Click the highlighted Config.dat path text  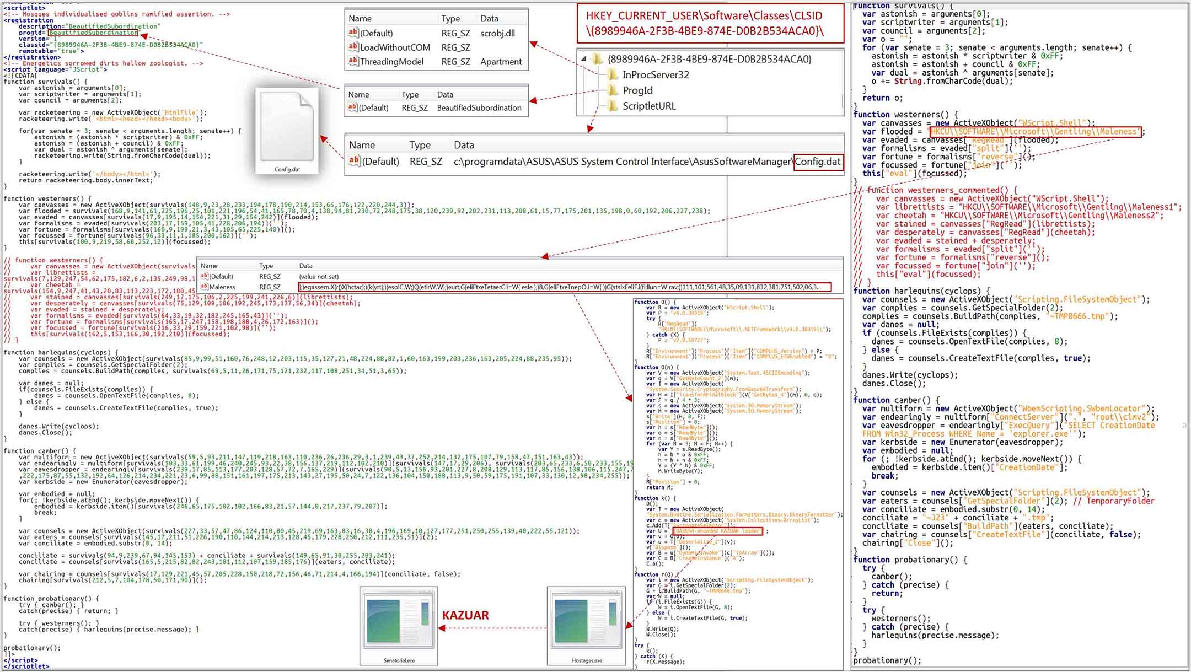point(819,162)
